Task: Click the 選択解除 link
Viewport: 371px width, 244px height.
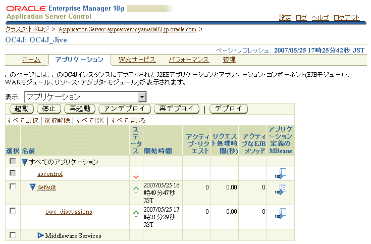Action: 57,121
